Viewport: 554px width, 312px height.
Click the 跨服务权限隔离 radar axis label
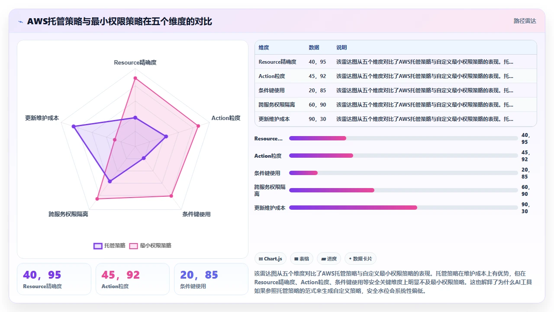pyautogui.click(x=68, y=214)
